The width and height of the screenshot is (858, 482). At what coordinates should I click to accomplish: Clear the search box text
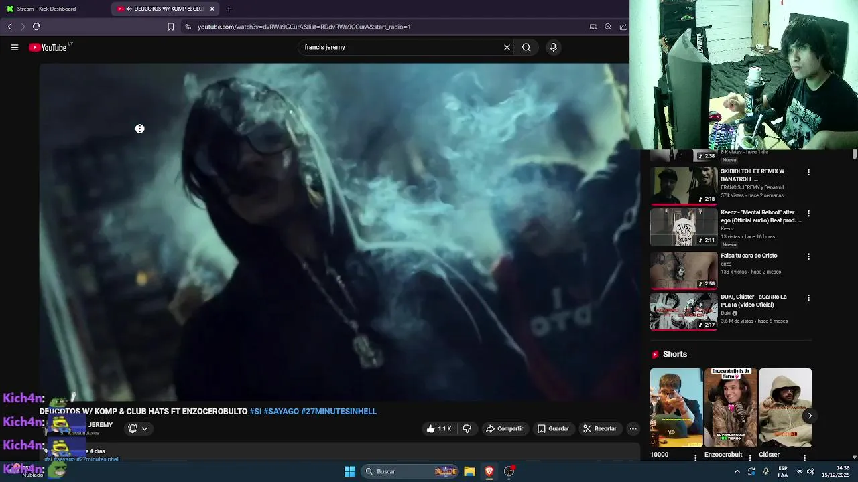pyautogui.click(x=507, y=48)
